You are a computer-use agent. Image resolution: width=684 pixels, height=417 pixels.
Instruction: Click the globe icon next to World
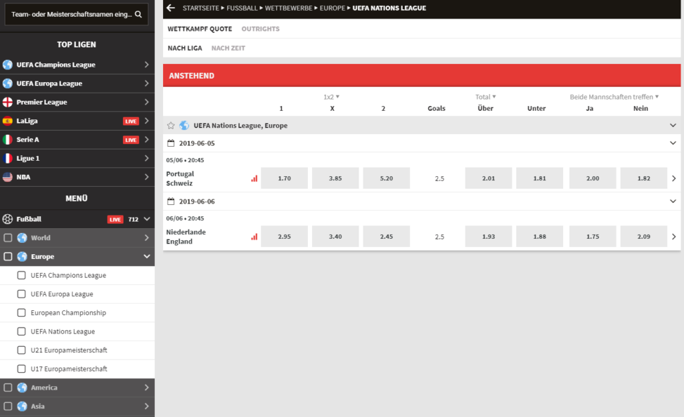22,238
